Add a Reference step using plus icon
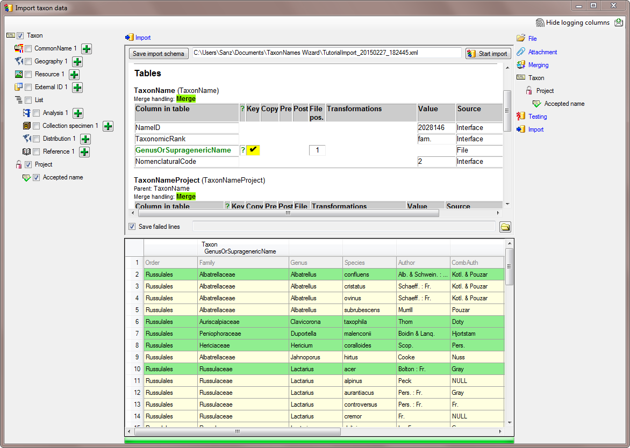Viewport: 630px width, 448px height. [84, 152]
